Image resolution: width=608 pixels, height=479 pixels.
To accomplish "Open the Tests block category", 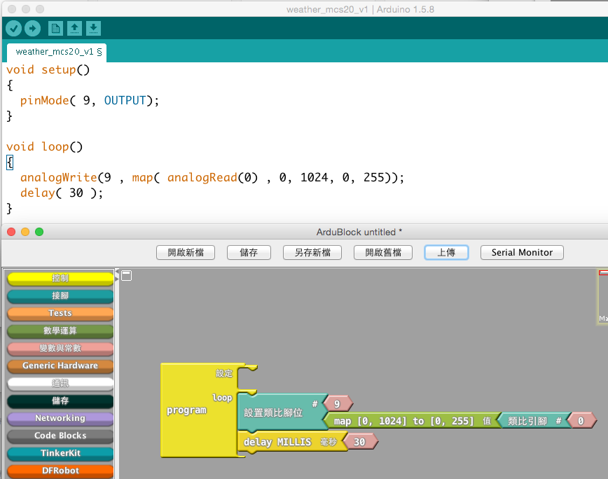I will click(x=60, y=313).
